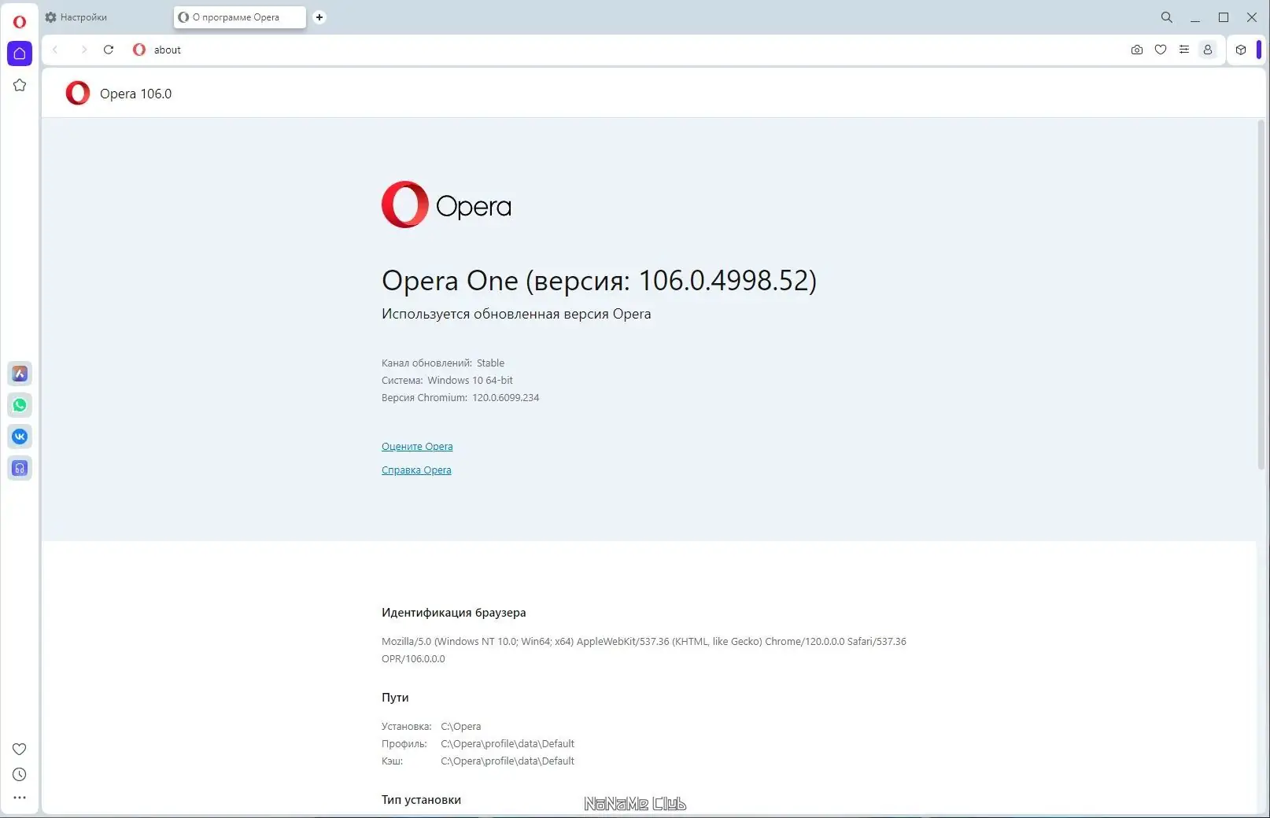The height and width of the screenshot is (818, 1270).
Task: Click the Тип установки heading
Action: pyautogui.click(x=421, y=799)
